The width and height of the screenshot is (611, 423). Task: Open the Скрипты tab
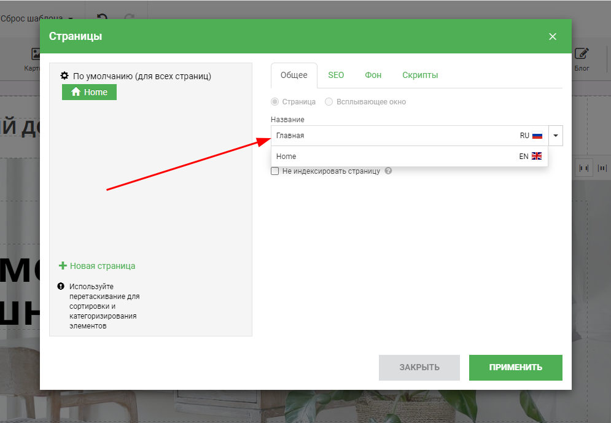coord(420,75)
